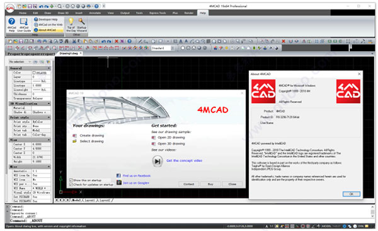Click the Create drawing icon

tap(74, 136)
